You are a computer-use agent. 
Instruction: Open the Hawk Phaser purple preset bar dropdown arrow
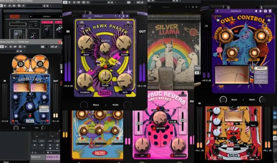coord(84,16)
